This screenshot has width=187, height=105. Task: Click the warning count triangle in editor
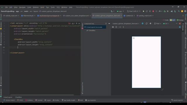click(73, 23)
